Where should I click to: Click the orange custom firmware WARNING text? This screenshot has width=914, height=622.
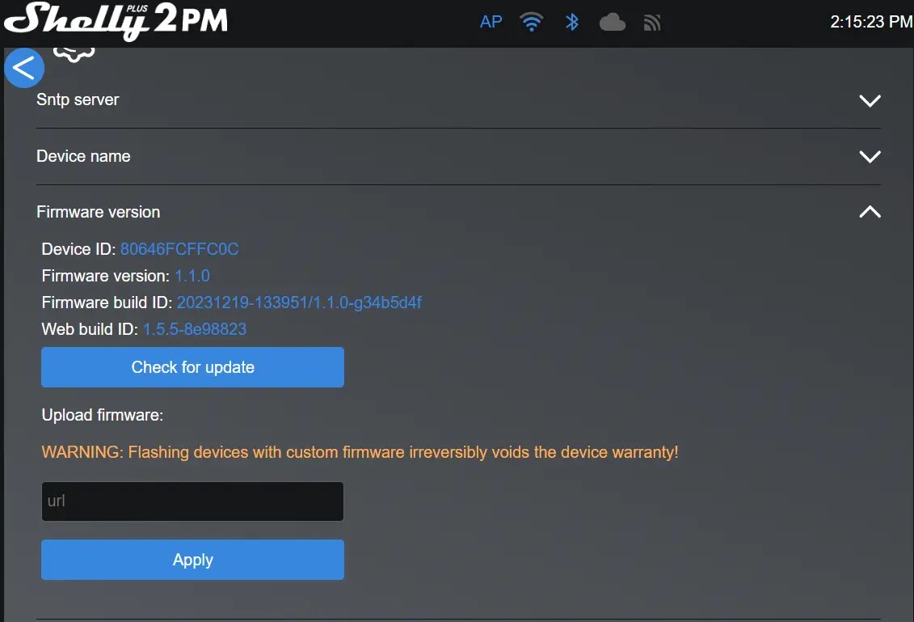pos(360,452)
